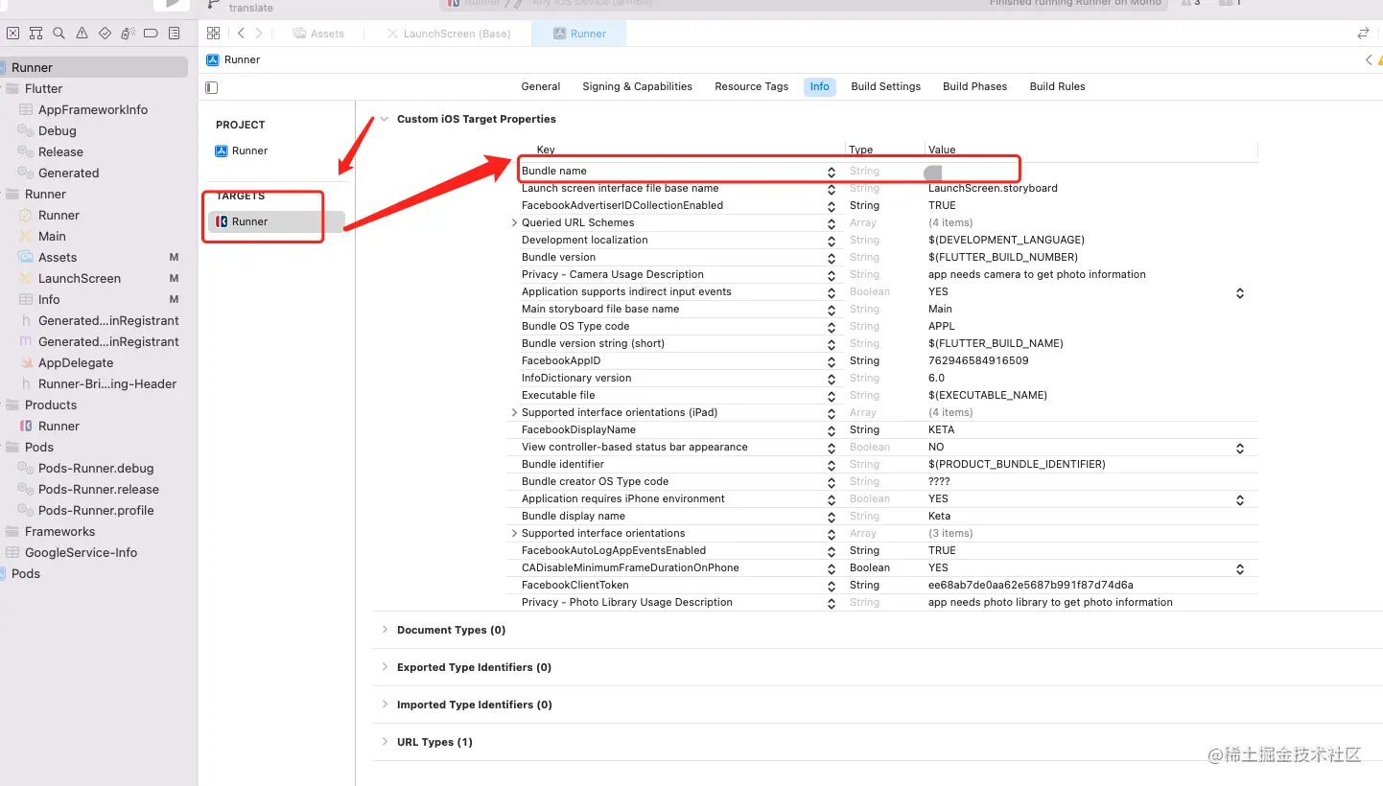
Task: Open the symbol navigator icon
Action: [35, 34]
